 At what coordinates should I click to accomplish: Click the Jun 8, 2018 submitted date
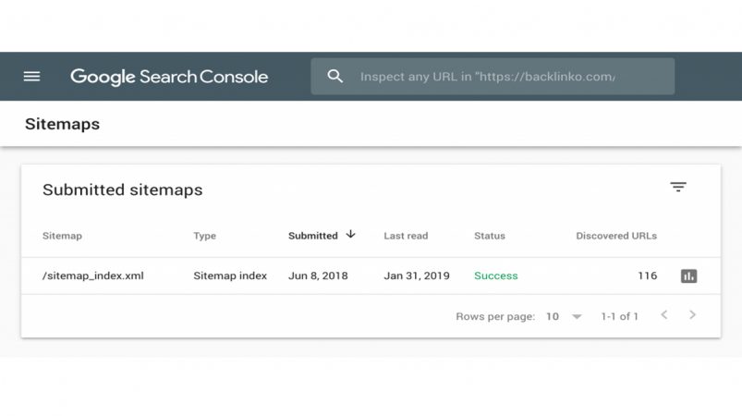[318, 275]
